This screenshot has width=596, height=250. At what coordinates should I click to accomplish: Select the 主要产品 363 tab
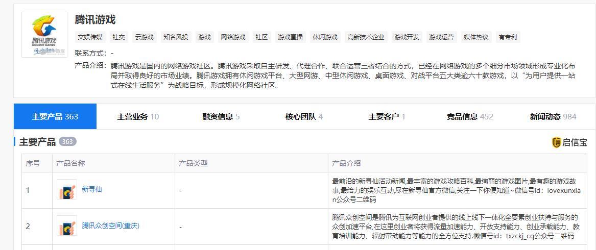(x=55, y=116)
